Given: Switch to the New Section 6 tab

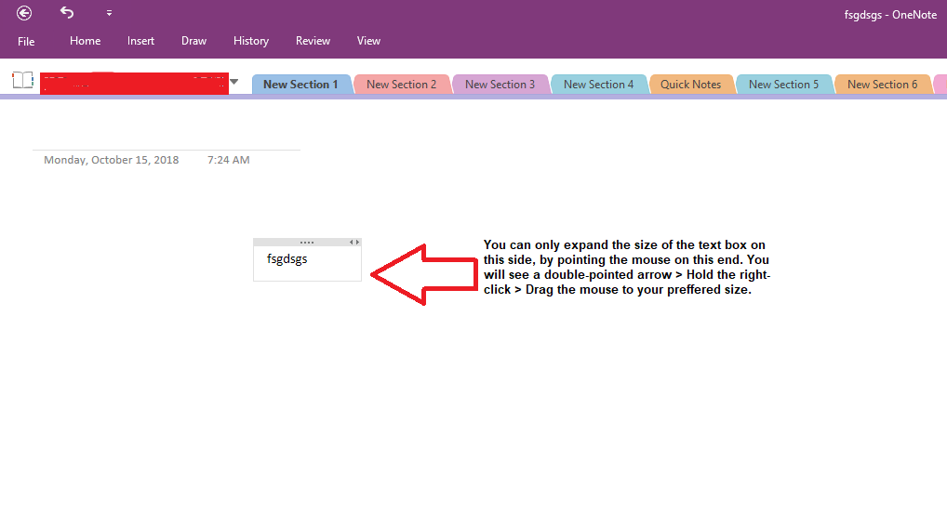Looking at the screenshot, I should coord(883,85).
